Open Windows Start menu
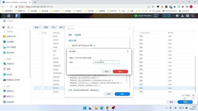 click(85, 108)
